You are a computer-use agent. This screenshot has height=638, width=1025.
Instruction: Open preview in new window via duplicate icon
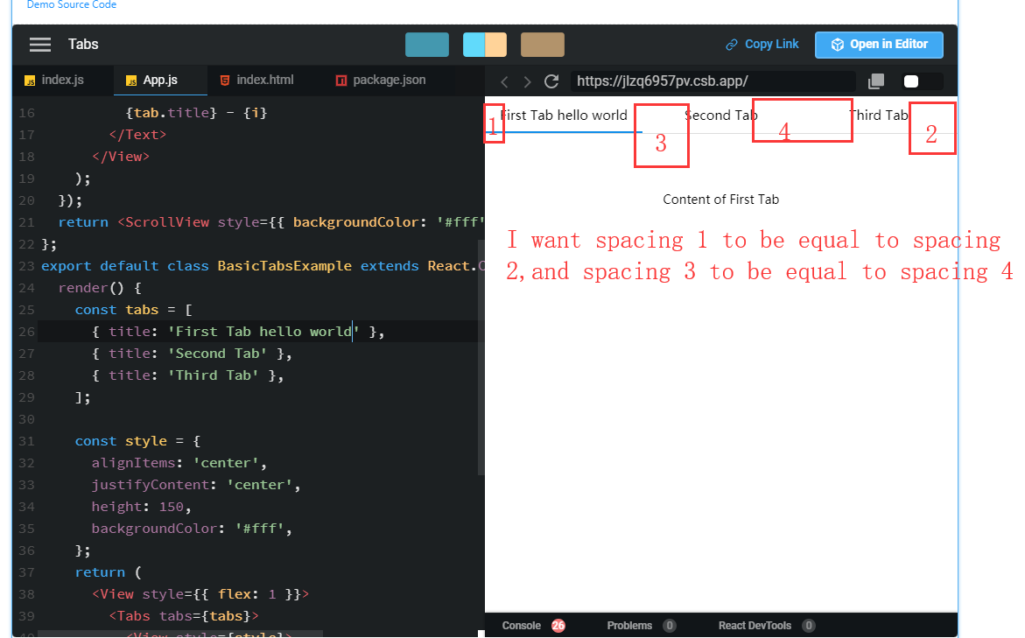coord(875,81)
